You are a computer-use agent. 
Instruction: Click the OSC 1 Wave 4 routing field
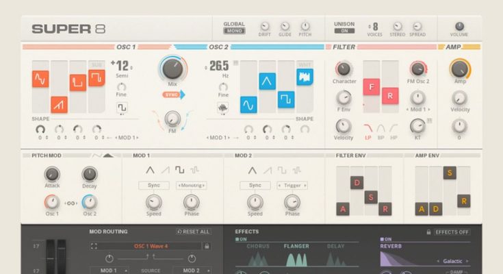tap(150, 246)
